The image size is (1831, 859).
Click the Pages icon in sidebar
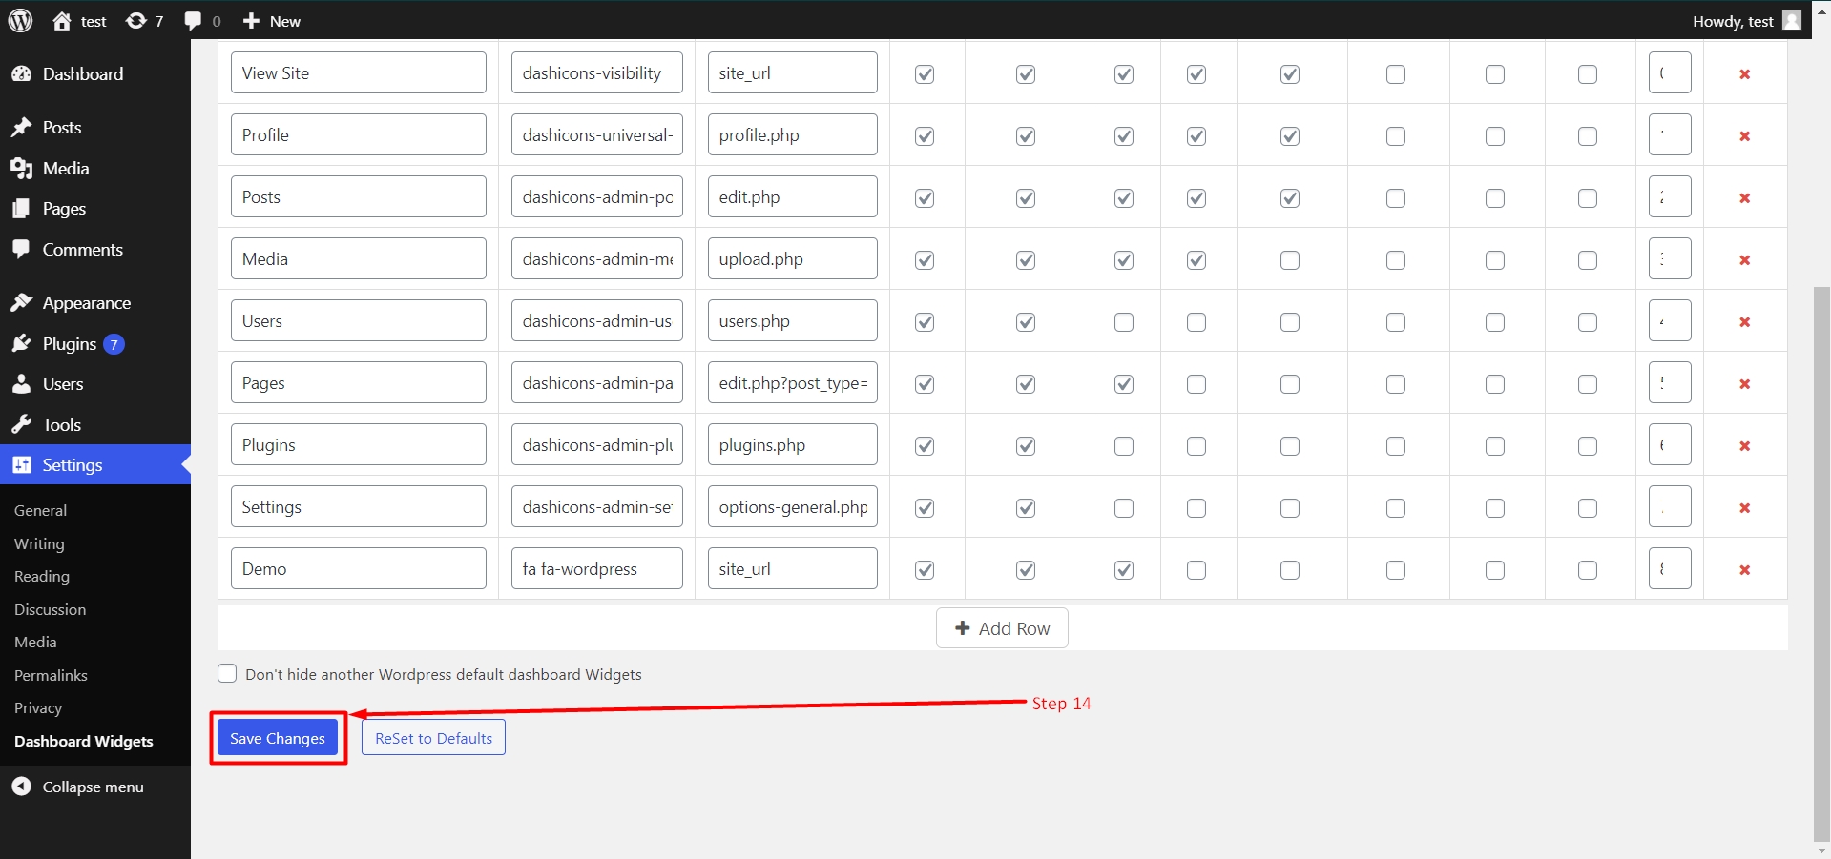(x=21, y=208)
